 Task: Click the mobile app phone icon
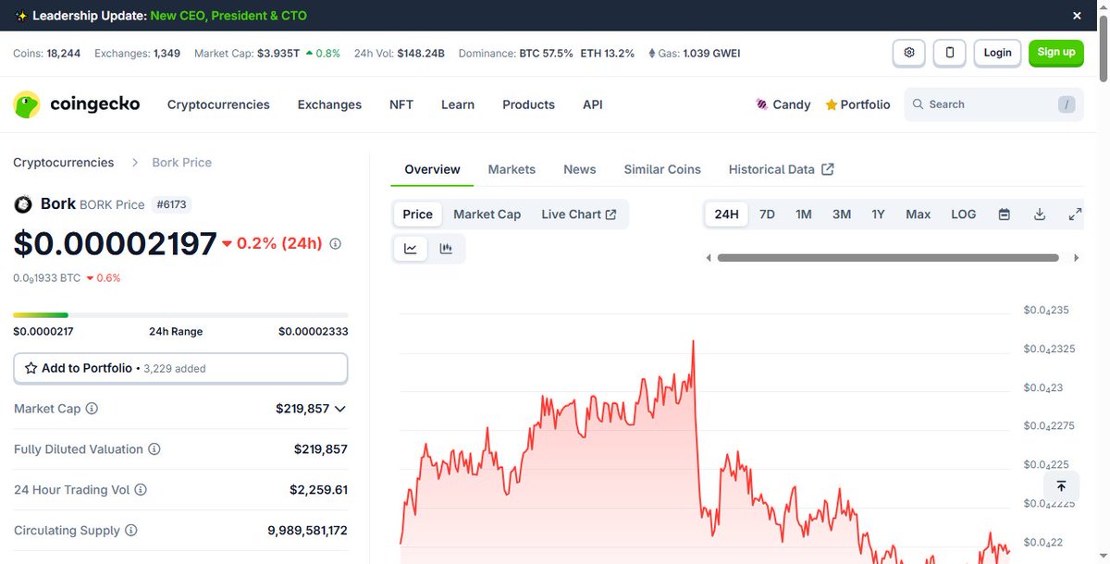coord(950,53)
